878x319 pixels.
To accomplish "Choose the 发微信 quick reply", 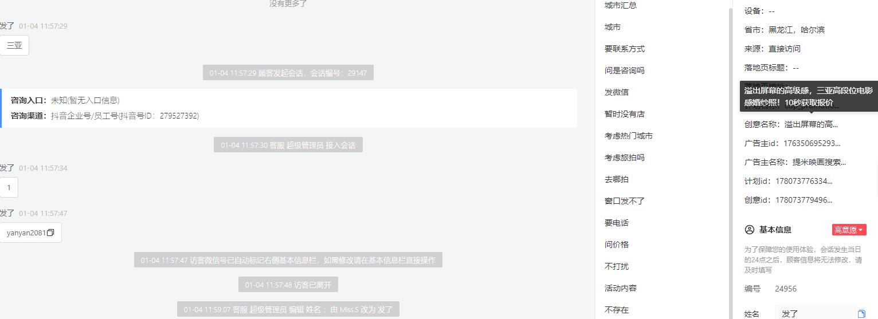I will click(x=617, y=92).
